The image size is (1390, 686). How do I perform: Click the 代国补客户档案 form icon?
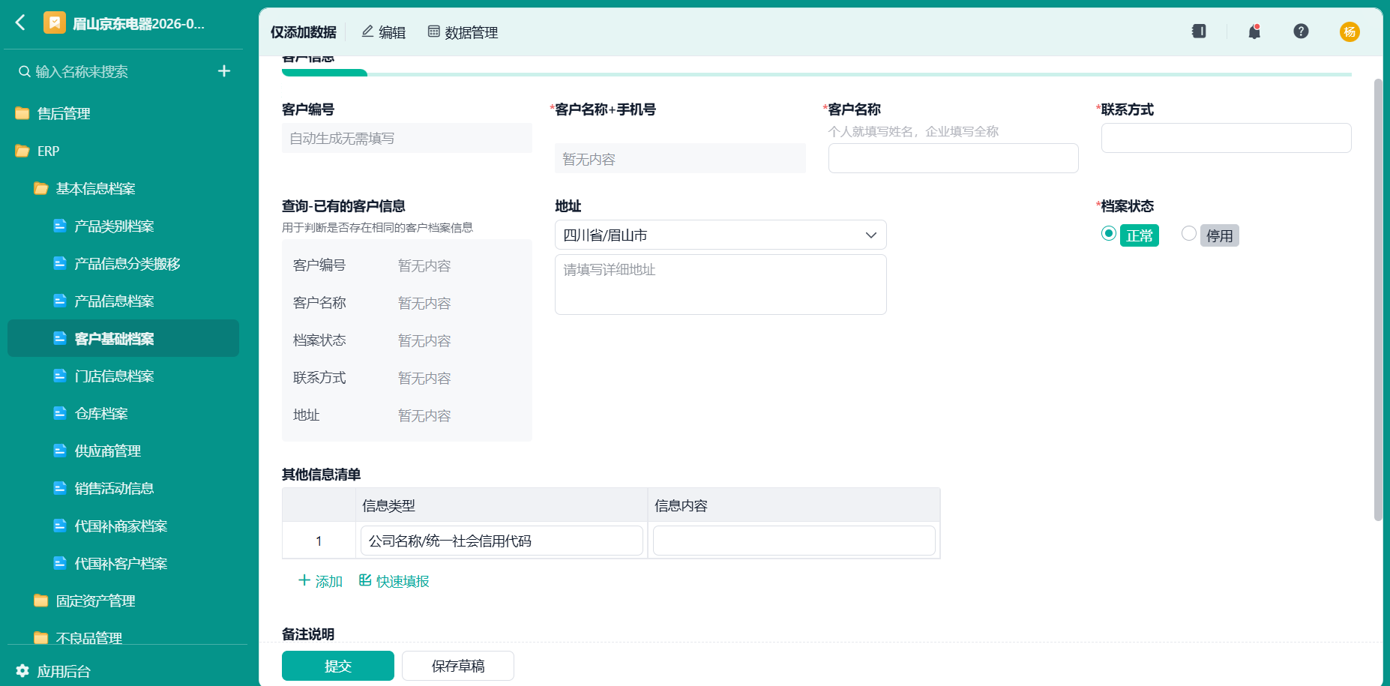[60, 563]
